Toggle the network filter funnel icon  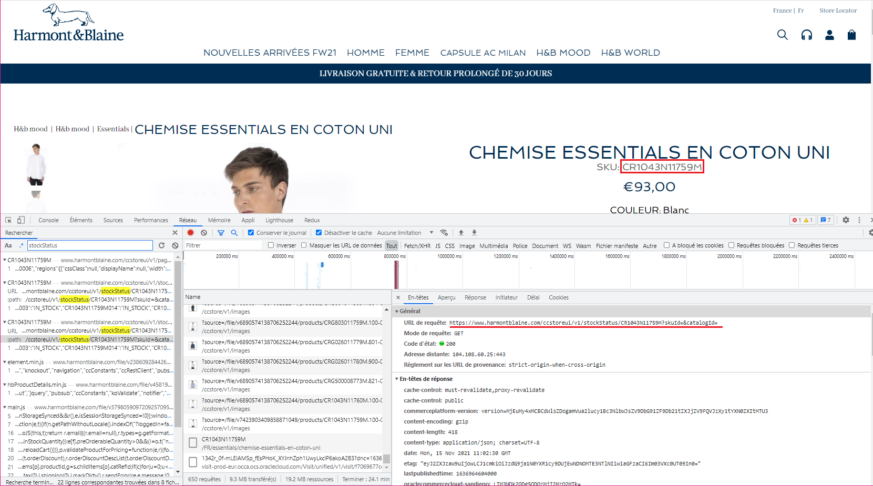pyautogui.click(x=221, y=233)
